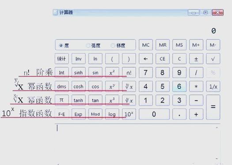The height and width of the screenshot is (165, 232).
Task: Click the digit 8 key
Action: click(x=163, y=72)
